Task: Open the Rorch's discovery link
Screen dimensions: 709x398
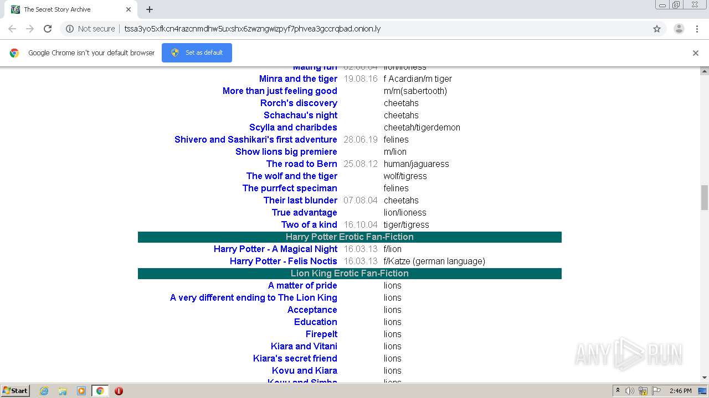Action: coord(299,103)
